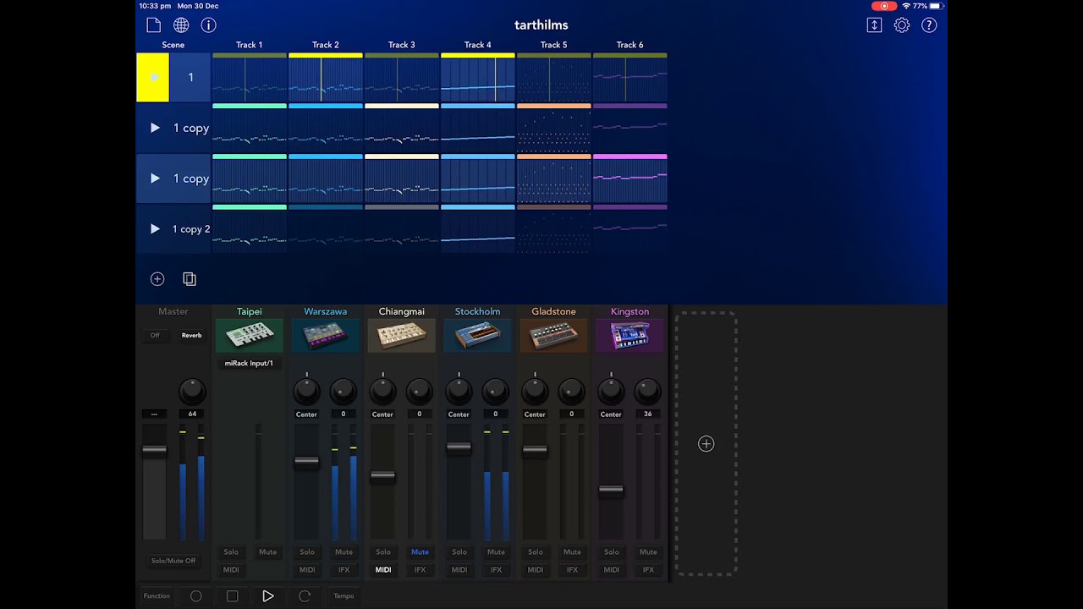This screenshot has width=1083, height=609.
Task: Check the battery status icon
Action: 937,6
